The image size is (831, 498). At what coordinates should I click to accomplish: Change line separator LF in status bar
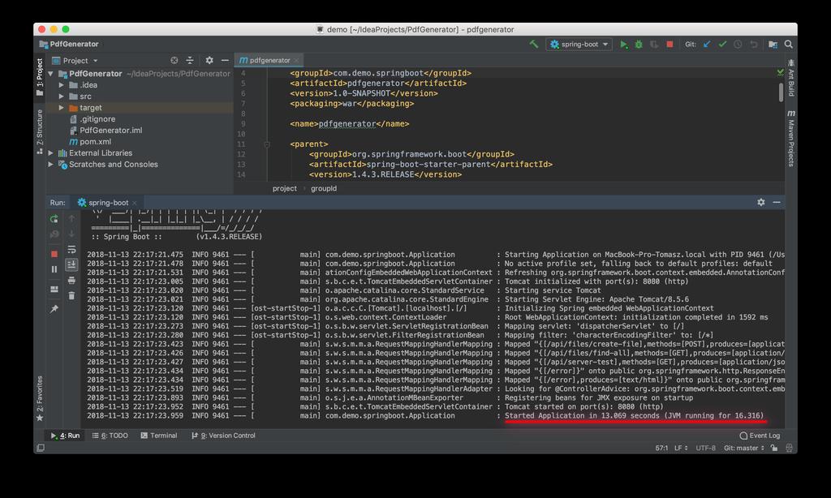(681, 449)
